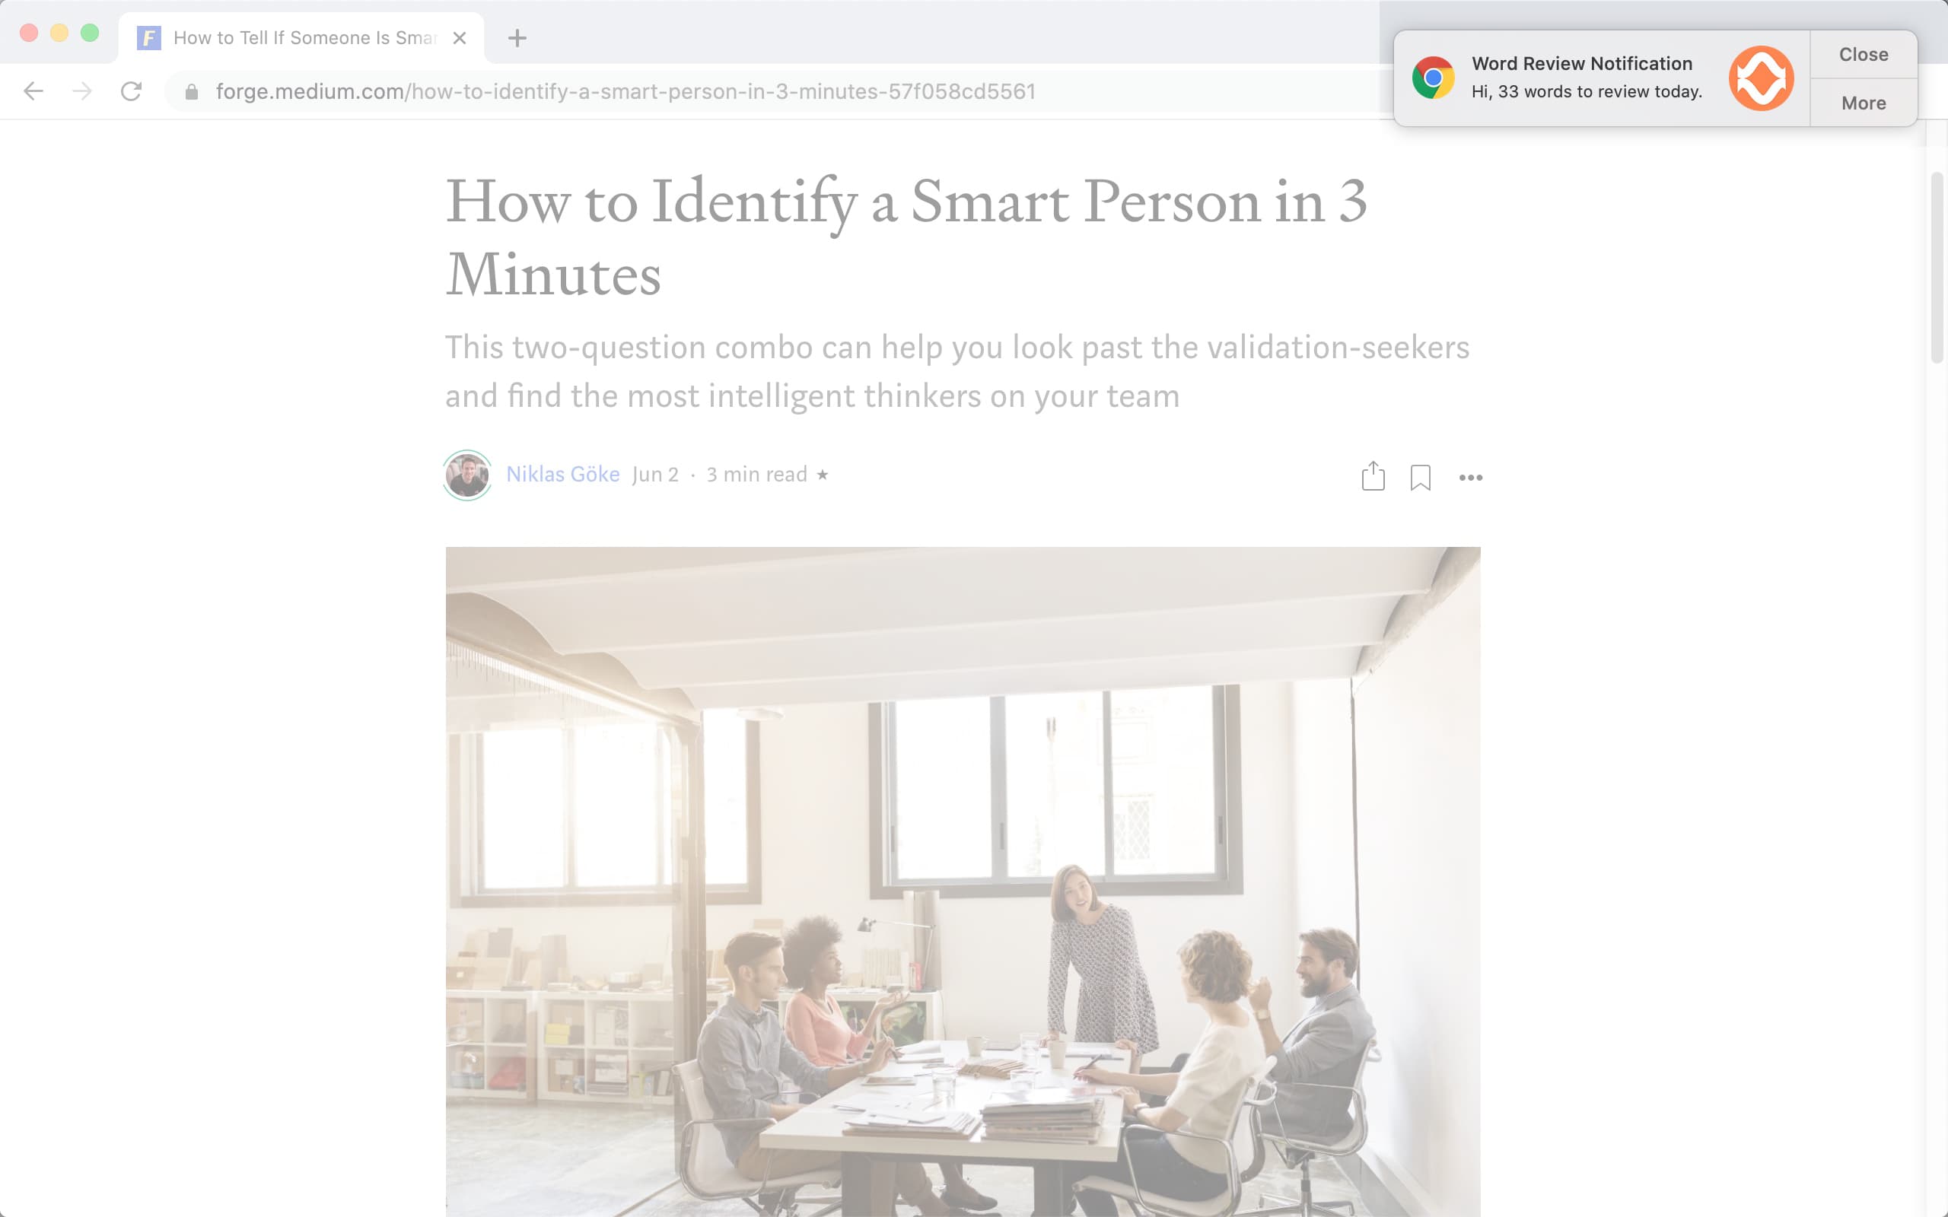Click the page's vertical scrollbar thumb
Image resolution: width=1948 pixels, height=1217 pixels.
[x=1937, y=267]
